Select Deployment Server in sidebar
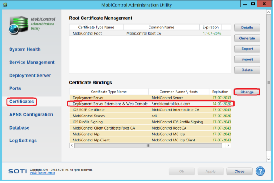The image size is (274, 183). pos(30,75)
